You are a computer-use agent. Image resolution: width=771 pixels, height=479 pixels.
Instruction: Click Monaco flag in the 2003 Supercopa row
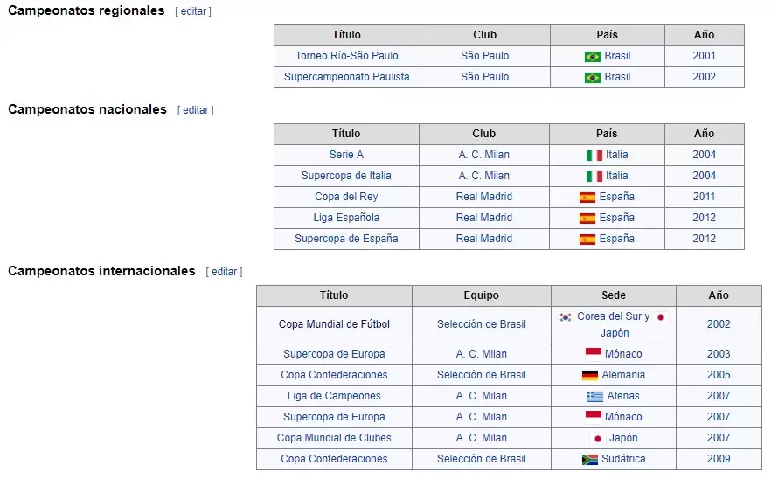tap(594, 354)
